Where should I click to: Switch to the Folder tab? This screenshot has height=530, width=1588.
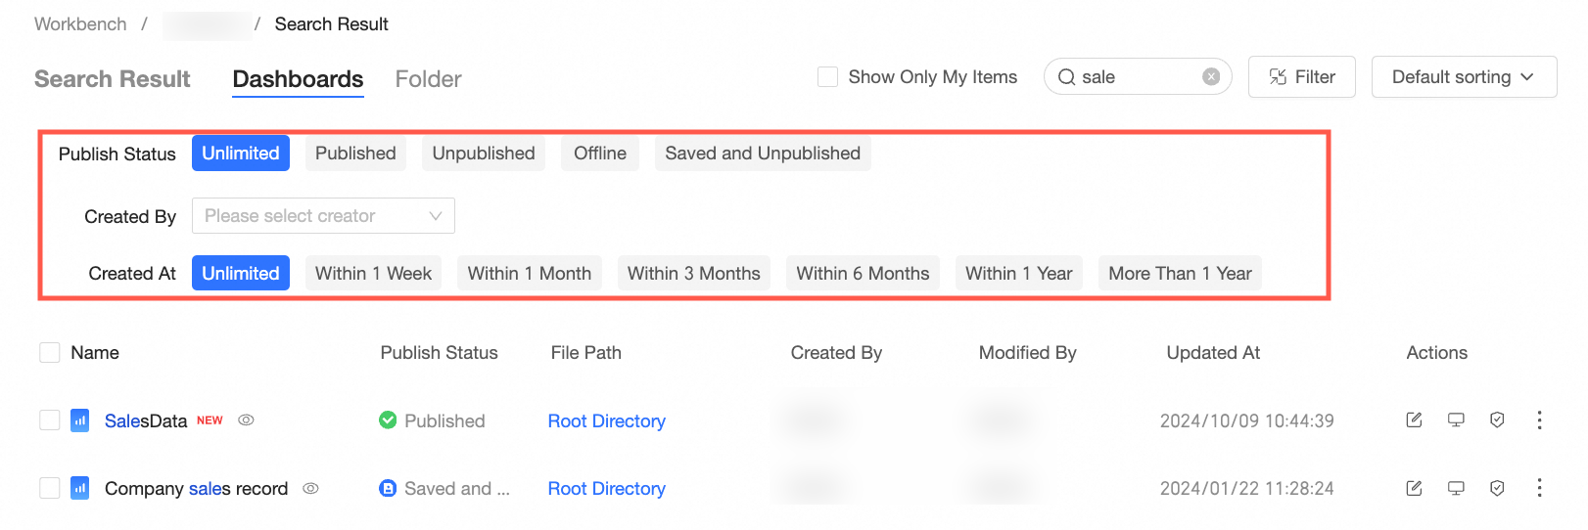(x=428, y=79)
